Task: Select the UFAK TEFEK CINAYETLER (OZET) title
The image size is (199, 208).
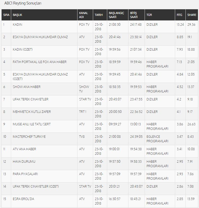Action: tap(36, 187)
